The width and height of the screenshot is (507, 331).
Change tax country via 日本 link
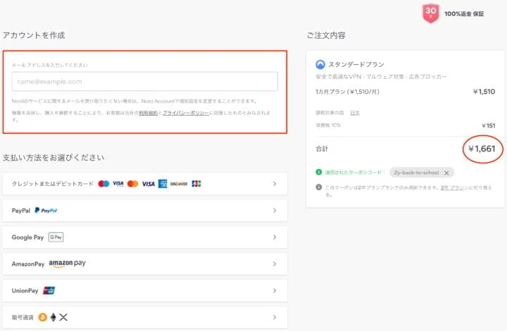(355, 113)
